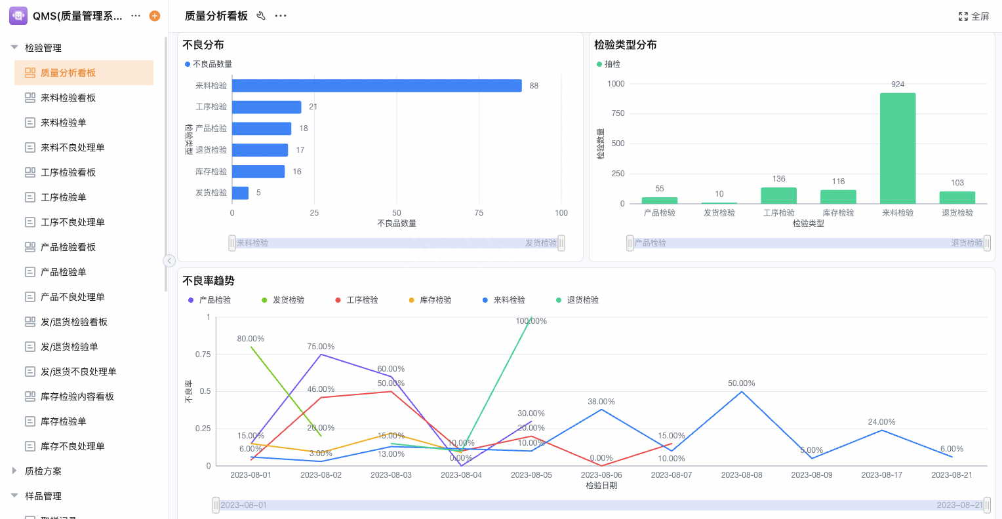Screen dimensions: 1002x519
Task: Toggle 不良品数量 legend in defect chart
Action: [209, 64]
